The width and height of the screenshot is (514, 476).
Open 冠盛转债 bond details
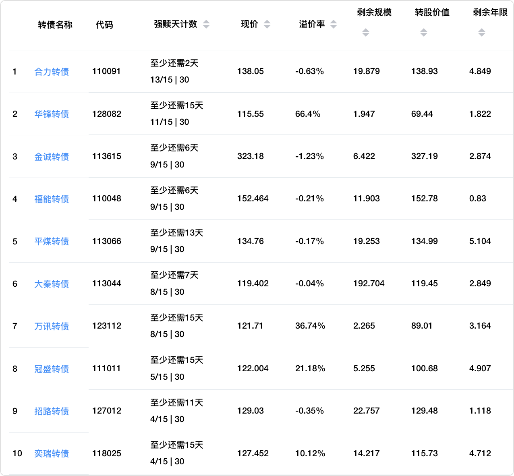pyautogui.click(x=52, y=369)
